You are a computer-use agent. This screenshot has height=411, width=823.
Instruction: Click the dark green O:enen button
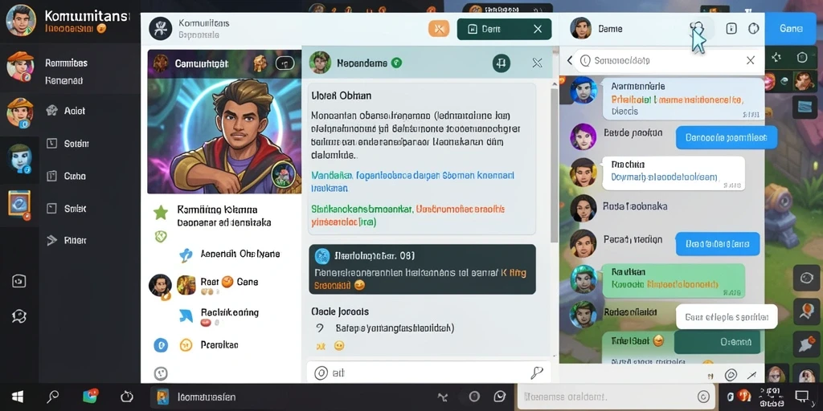click(x=717, y=342)
